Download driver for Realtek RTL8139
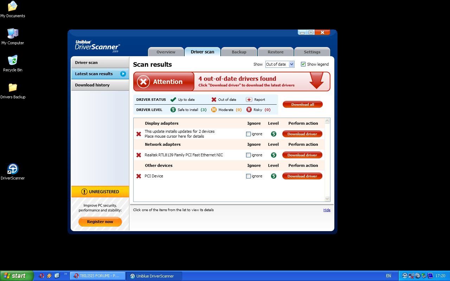The image size is (450, 281). point(302,155)
